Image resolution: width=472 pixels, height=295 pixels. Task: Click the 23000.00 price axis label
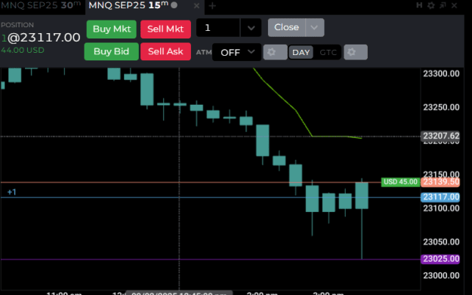click(441, 275)
